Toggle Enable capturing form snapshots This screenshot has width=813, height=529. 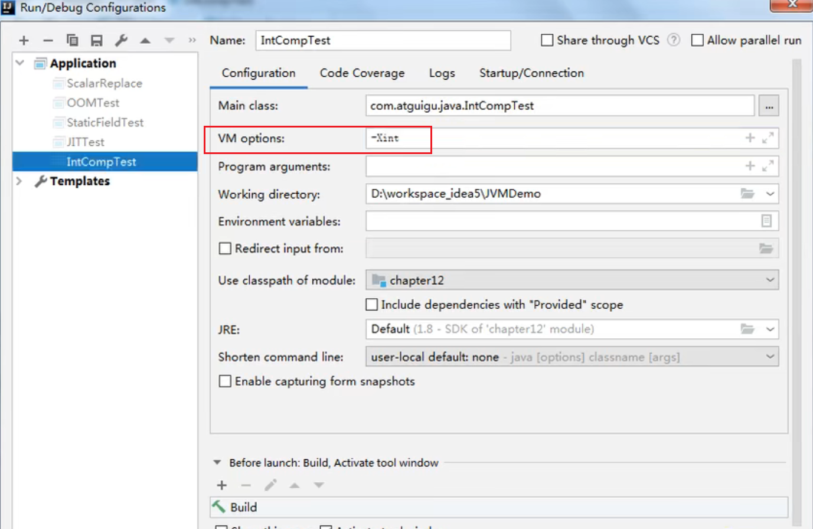point(225,381)
